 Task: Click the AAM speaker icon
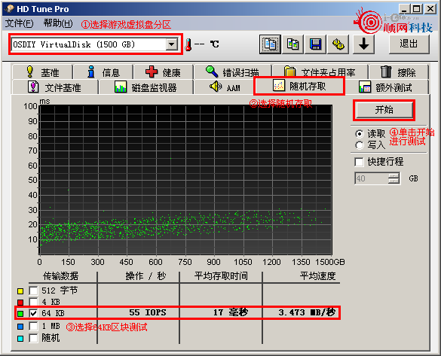[216, 87]
